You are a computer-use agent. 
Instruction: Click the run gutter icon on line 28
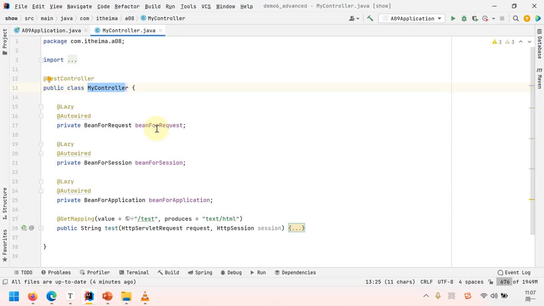24,228
